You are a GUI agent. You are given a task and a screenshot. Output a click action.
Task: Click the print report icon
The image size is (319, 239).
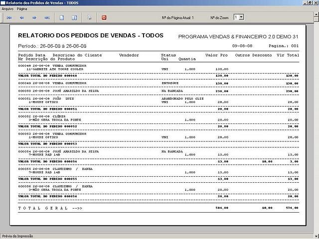pyautogui.click(x=89, y=17)
